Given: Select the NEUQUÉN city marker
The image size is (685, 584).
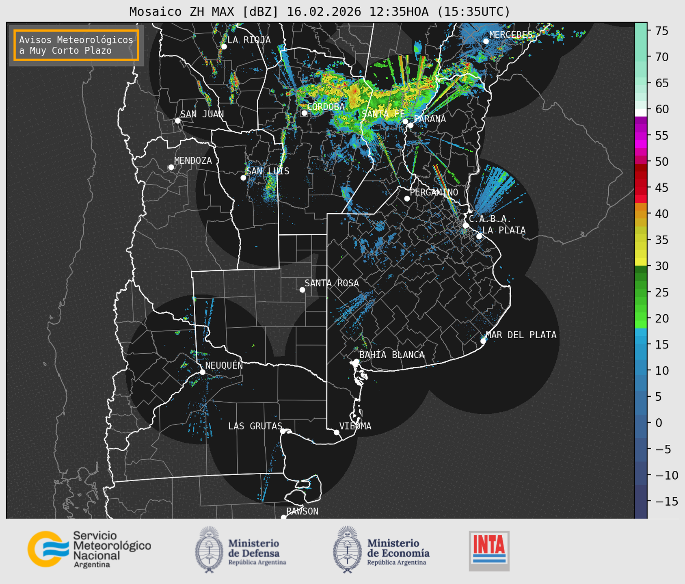Looking at the screenshot, I should coord(202,372).
